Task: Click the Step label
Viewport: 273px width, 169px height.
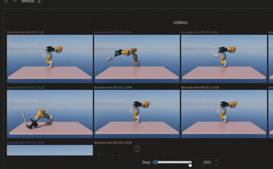Action: (146, 163)
